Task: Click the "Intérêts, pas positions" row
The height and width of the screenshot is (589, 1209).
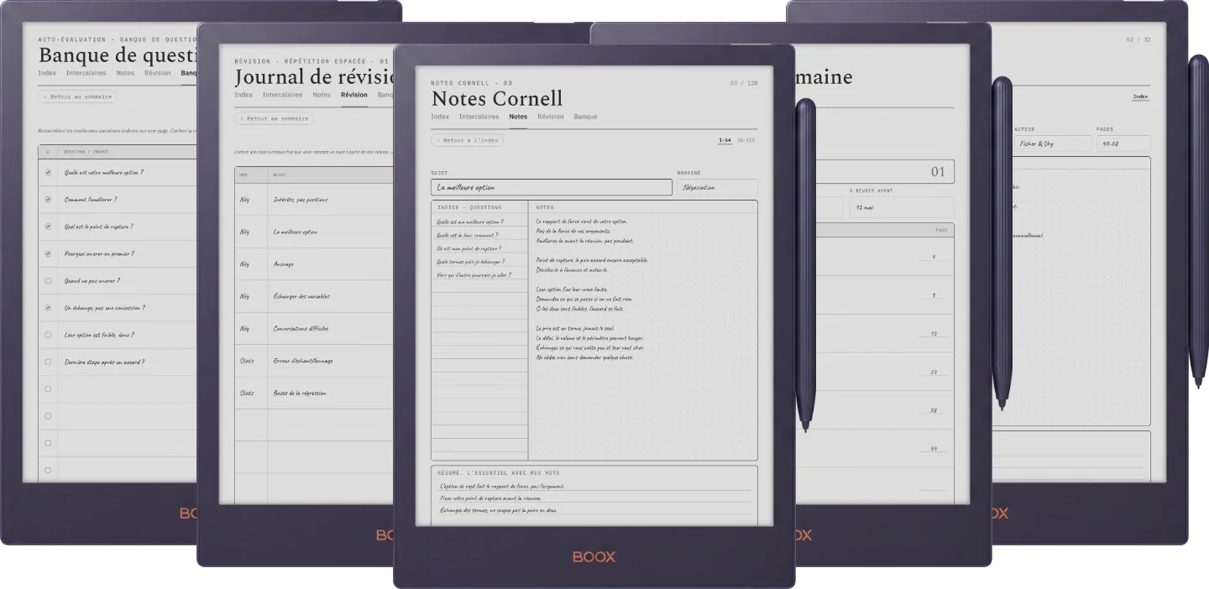Action: point(315,200)
